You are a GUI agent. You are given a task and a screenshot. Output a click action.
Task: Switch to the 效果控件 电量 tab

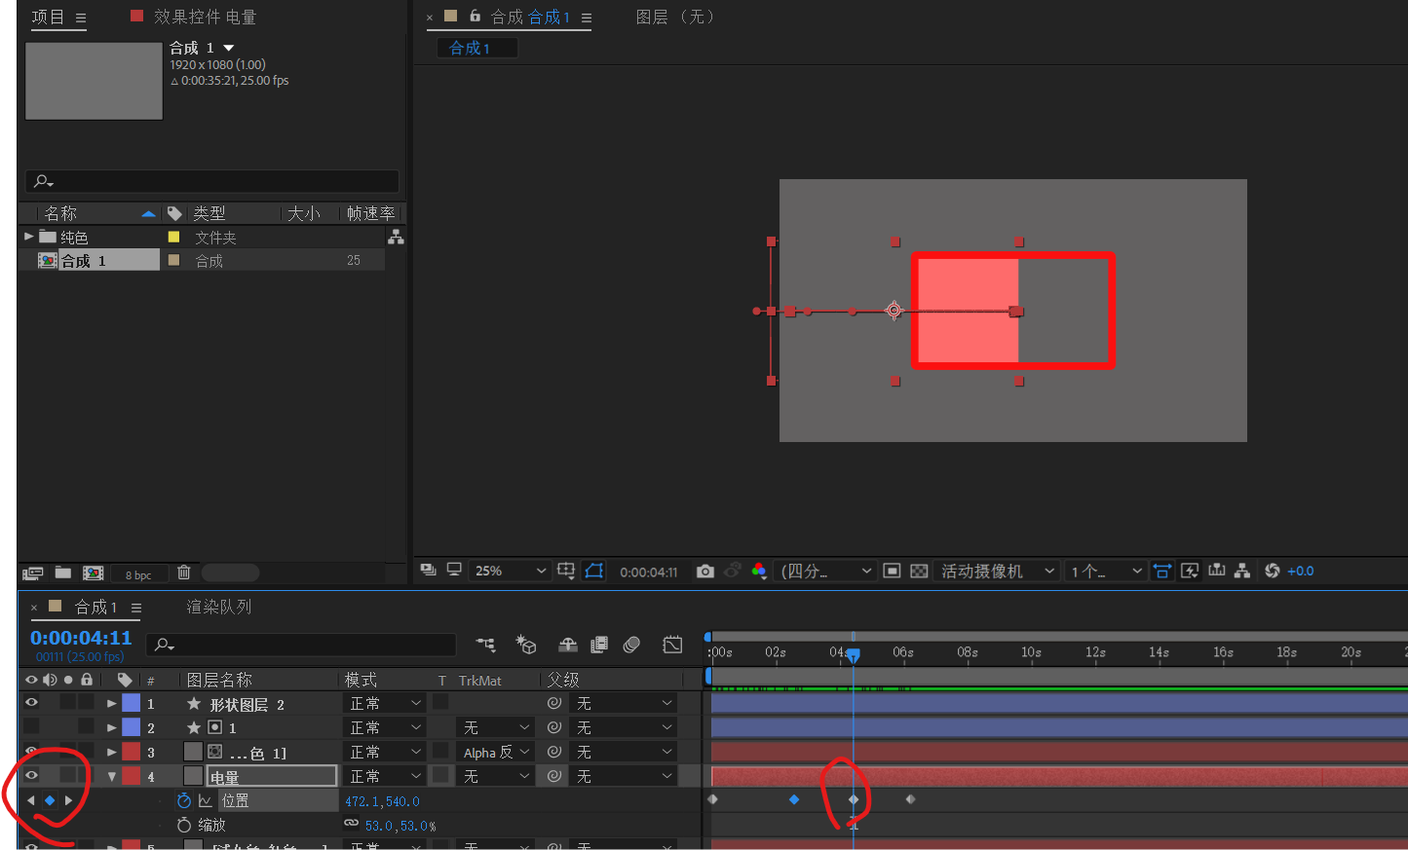[205, 17]
